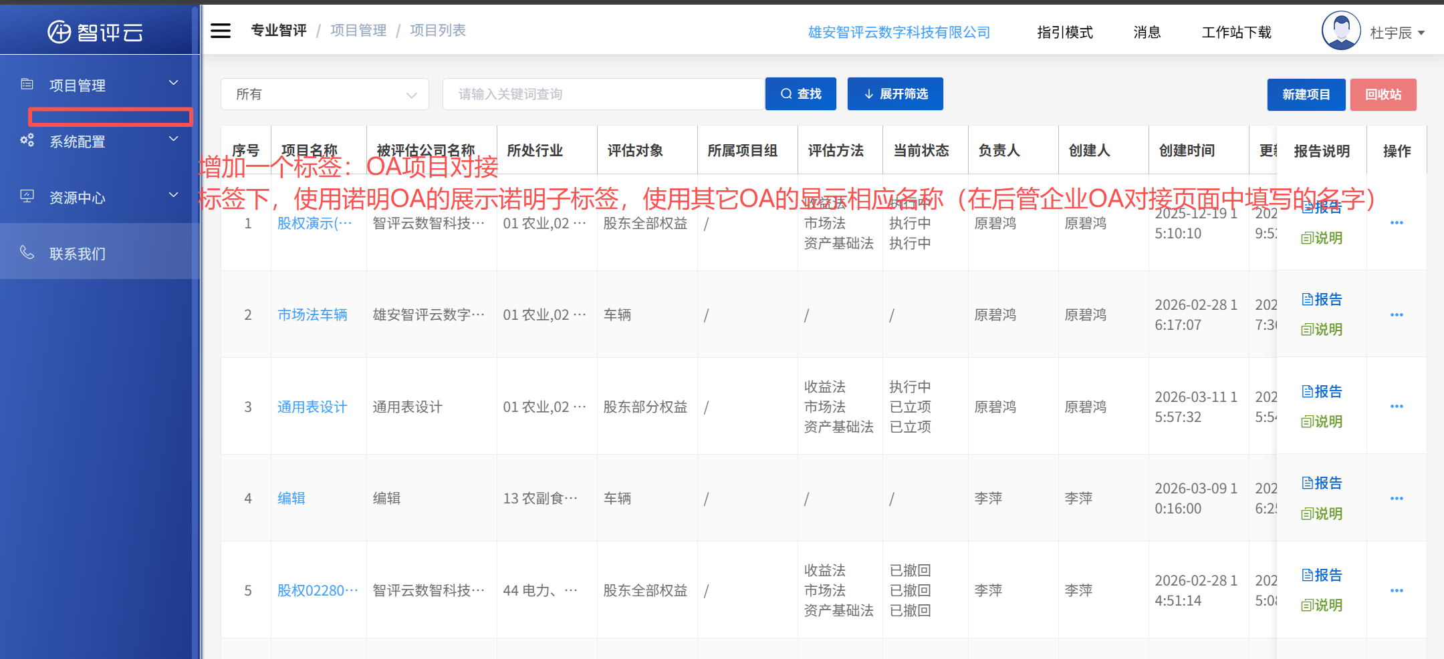This screenshot has height=659, width=1444.
Task: Open 资源中心 from the sidebar
Action: pyautogui.click(x=77, y=197)
